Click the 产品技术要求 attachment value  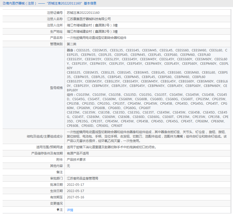[x=76, y=159]
